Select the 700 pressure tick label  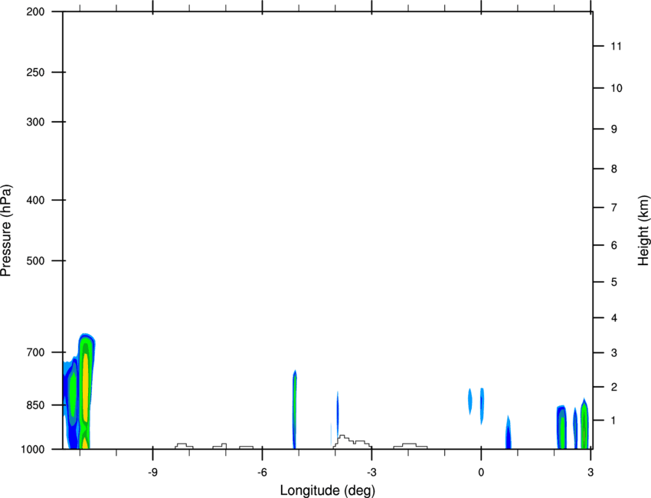(35, 352)
